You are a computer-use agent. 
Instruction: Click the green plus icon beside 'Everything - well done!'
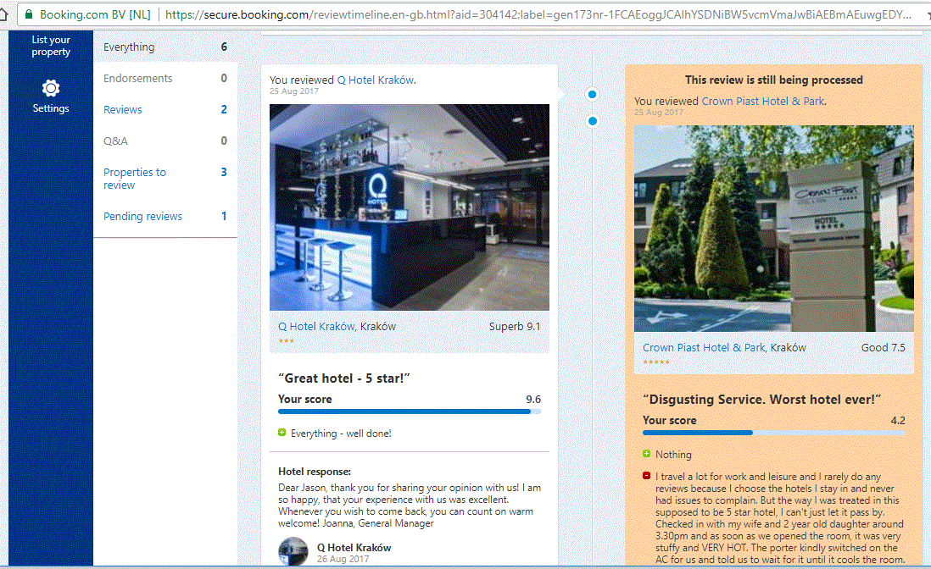(282, 433)
